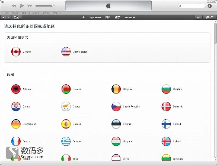
Task: Go forward with the right arrow button
Action: click(8, 17)
